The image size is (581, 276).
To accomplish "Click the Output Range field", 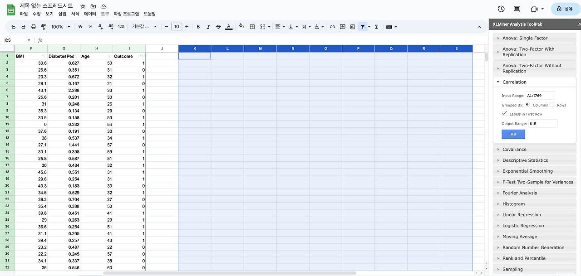I will [542, 123].
